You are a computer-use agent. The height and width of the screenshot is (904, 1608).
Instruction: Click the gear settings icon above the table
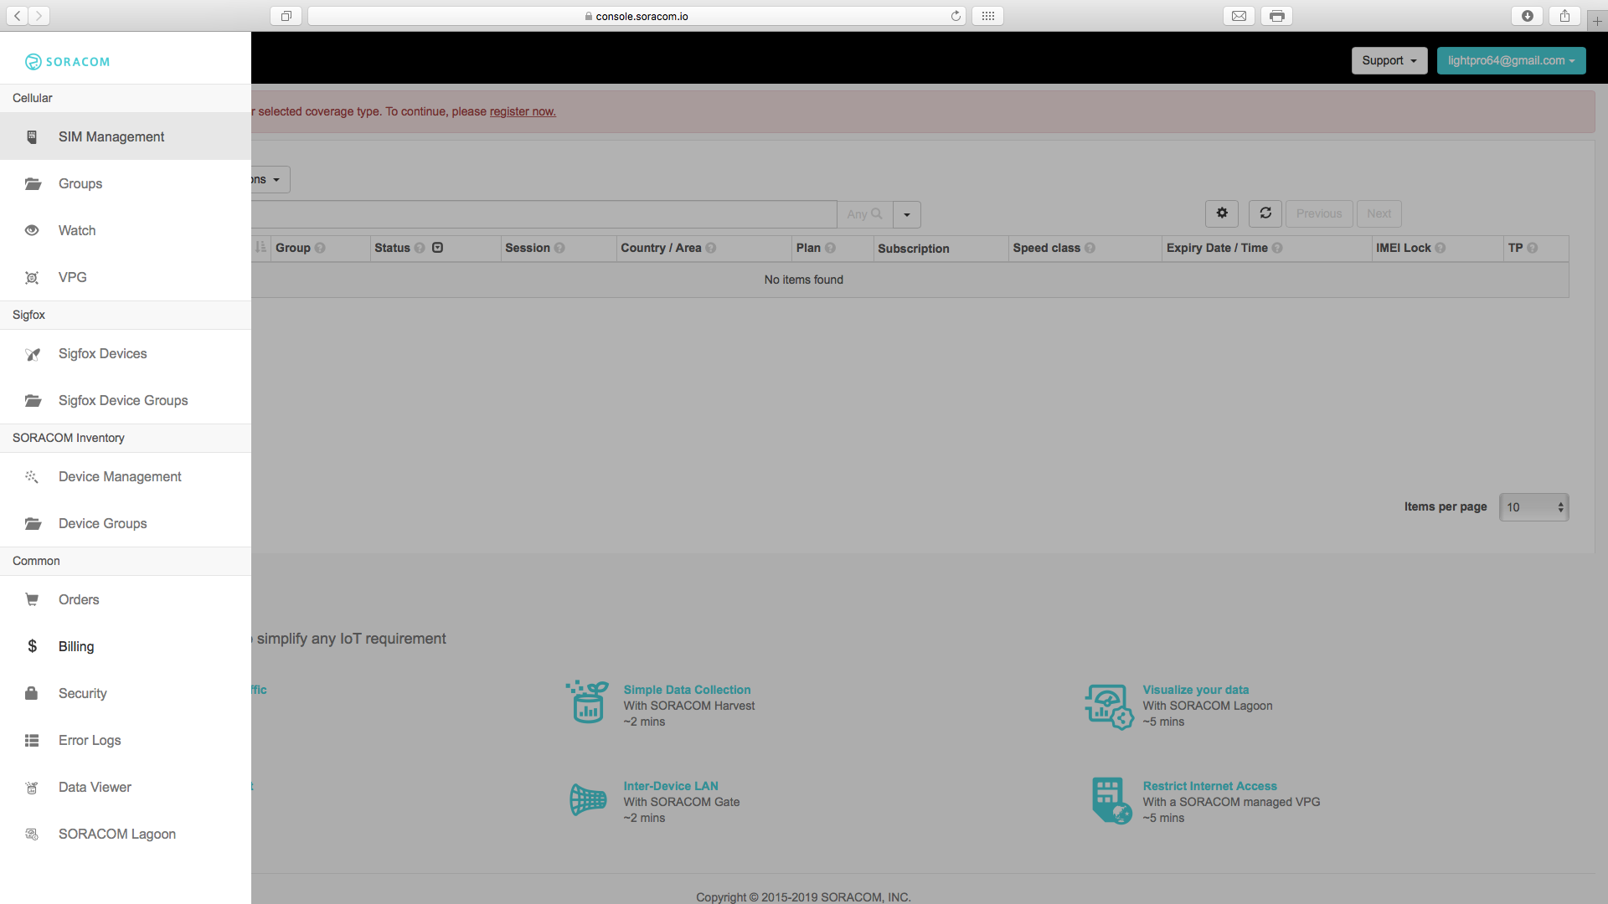(x=1222, y=213)
